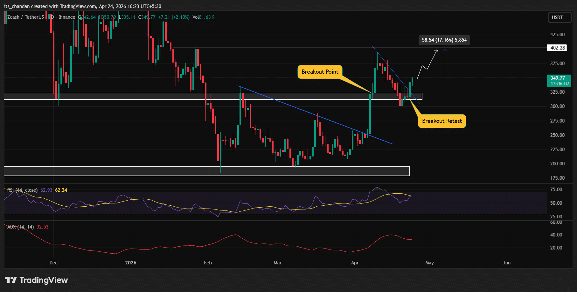Open the USDT currency selector

[x=560, y=18]
